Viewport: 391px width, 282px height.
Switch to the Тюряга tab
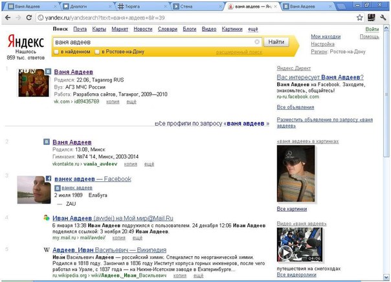(x=142, y=6)
